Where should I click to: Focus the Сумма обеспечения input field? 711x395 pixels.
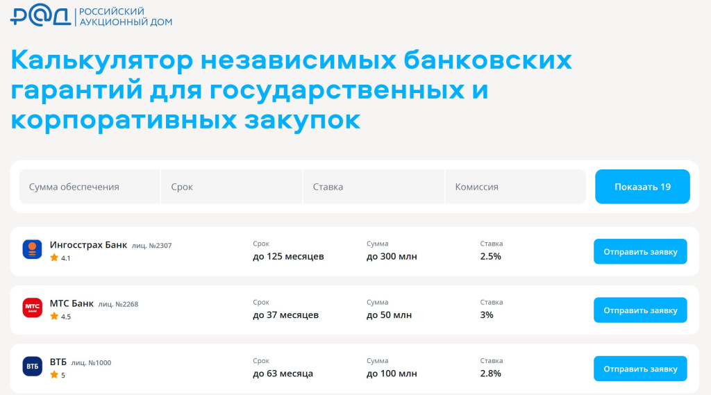(90, 187)
